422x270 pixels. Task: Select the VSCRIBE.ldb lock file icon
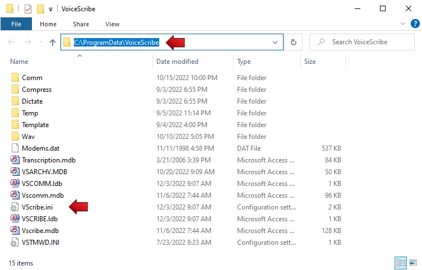pos(15,218)
